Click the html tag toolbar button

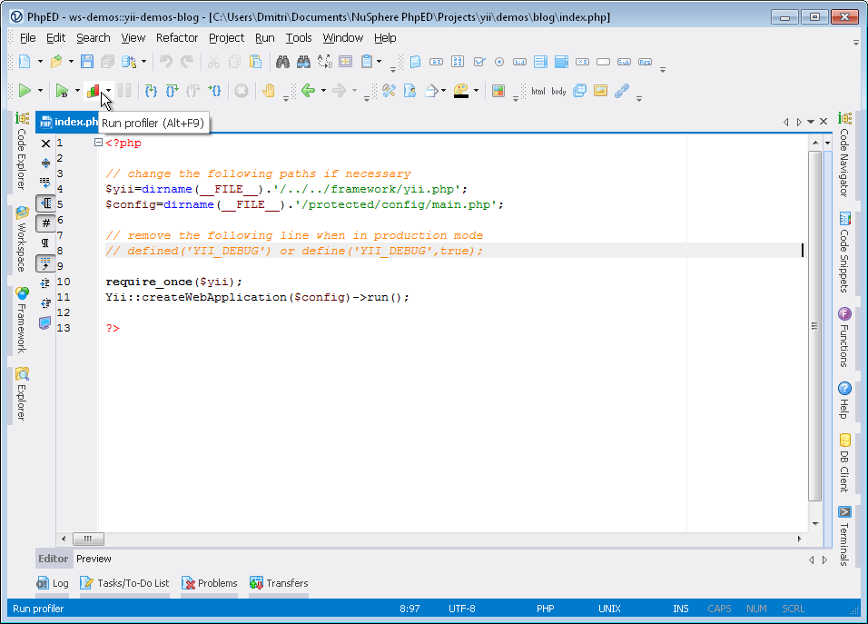coord(538,91)
